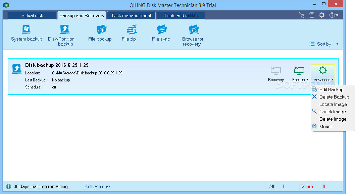Open the Sort by dropdown
Viewport: 355px width, 194px height.
324,44
